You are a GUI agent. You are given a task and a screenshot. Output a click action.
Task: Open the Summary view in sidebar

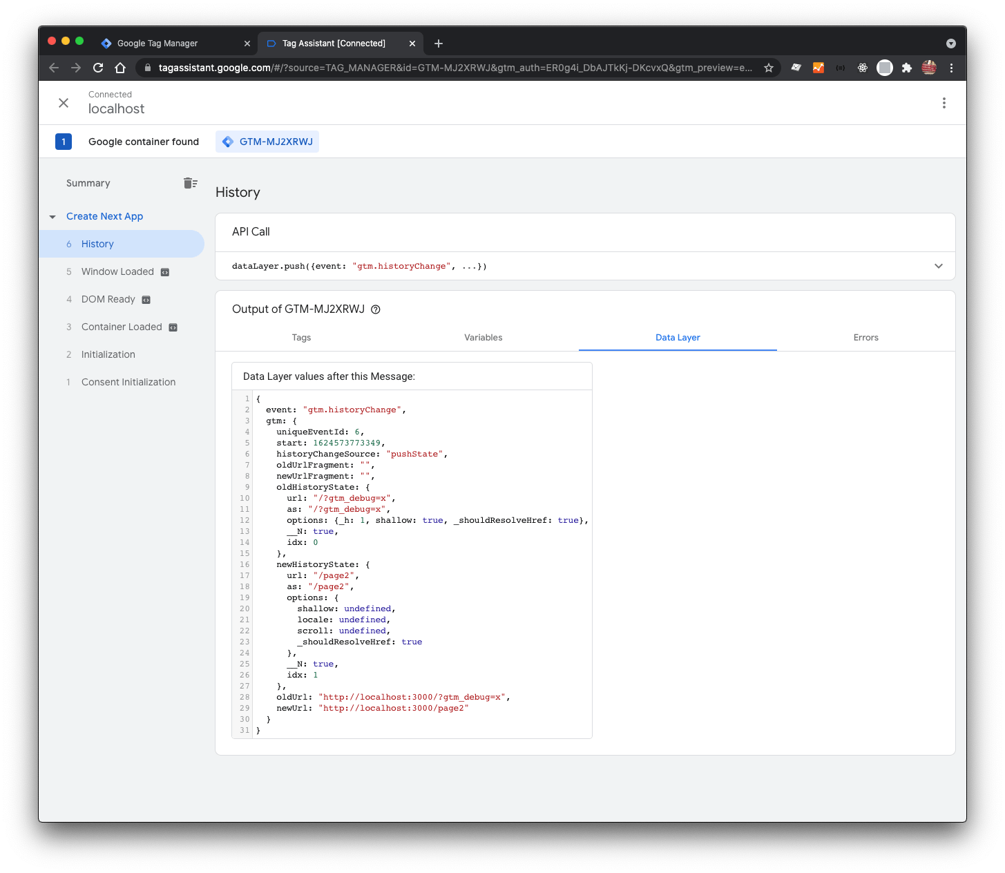[88, 183]
